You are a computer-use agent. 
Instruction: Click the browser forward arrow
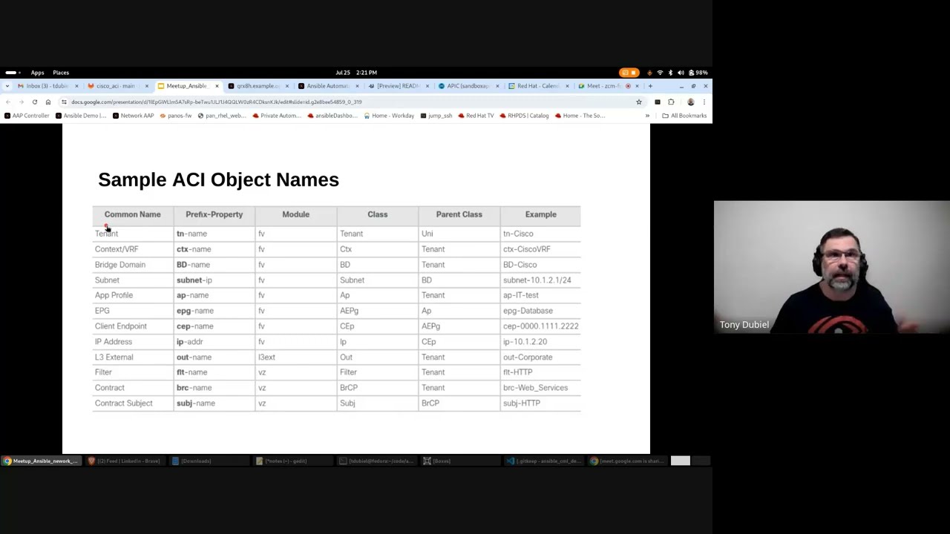pos(21,102)
